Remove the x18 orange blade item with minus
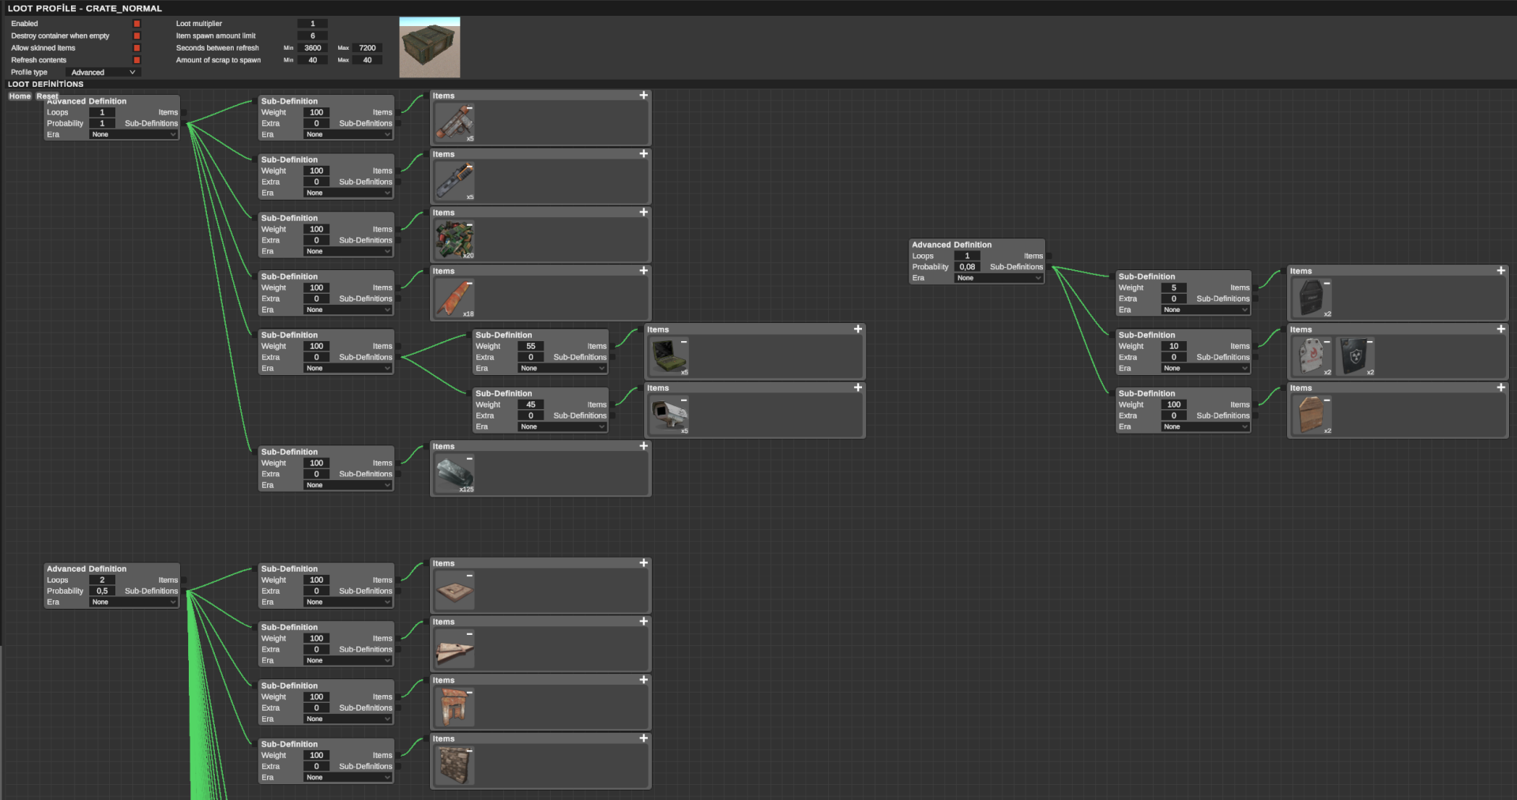The image size is (1517, 800). point(469,284)
